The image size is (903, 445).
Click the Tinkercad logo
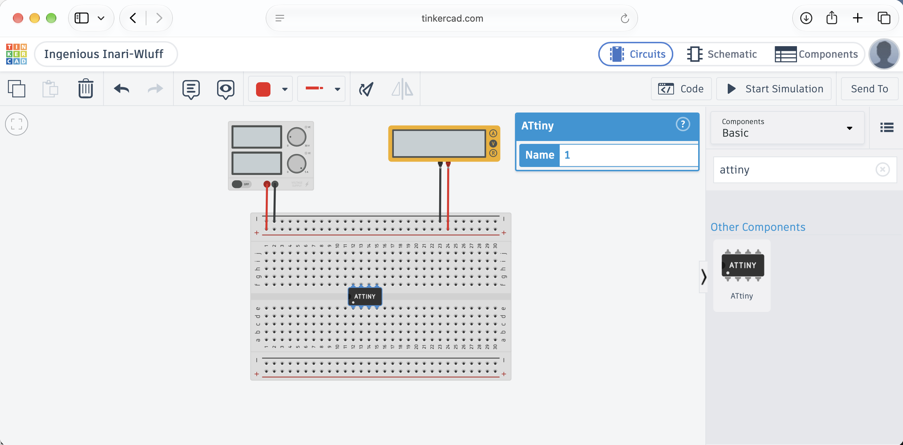pyautogui.click(x=17, y=54)
